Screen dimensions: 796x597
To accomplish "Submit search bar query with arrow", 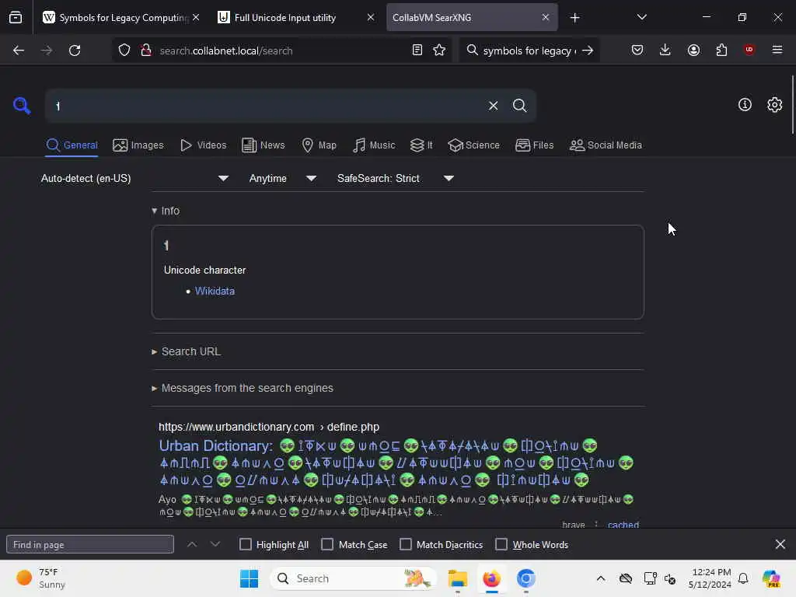I will coord(588,51).
